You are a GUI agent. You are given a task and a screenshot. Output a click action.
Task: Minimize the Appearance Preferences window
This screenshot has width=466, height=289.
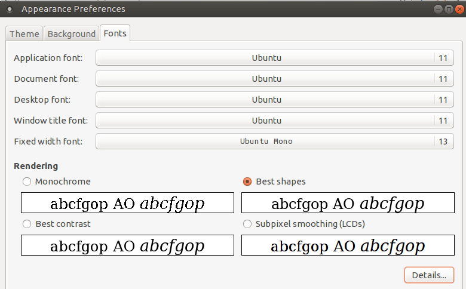coord(438,9)
